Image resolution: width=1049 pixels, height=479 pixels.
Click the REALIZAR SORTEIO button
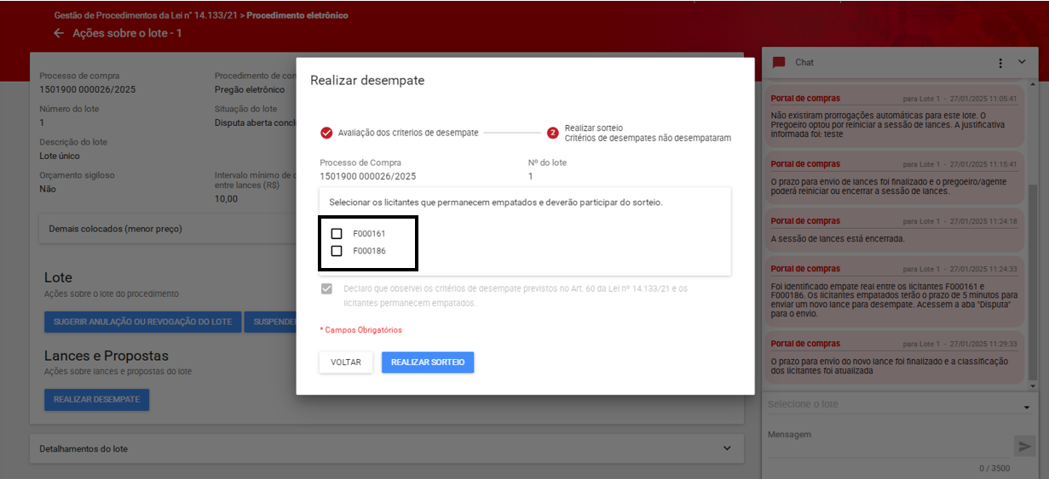(428, 362)
